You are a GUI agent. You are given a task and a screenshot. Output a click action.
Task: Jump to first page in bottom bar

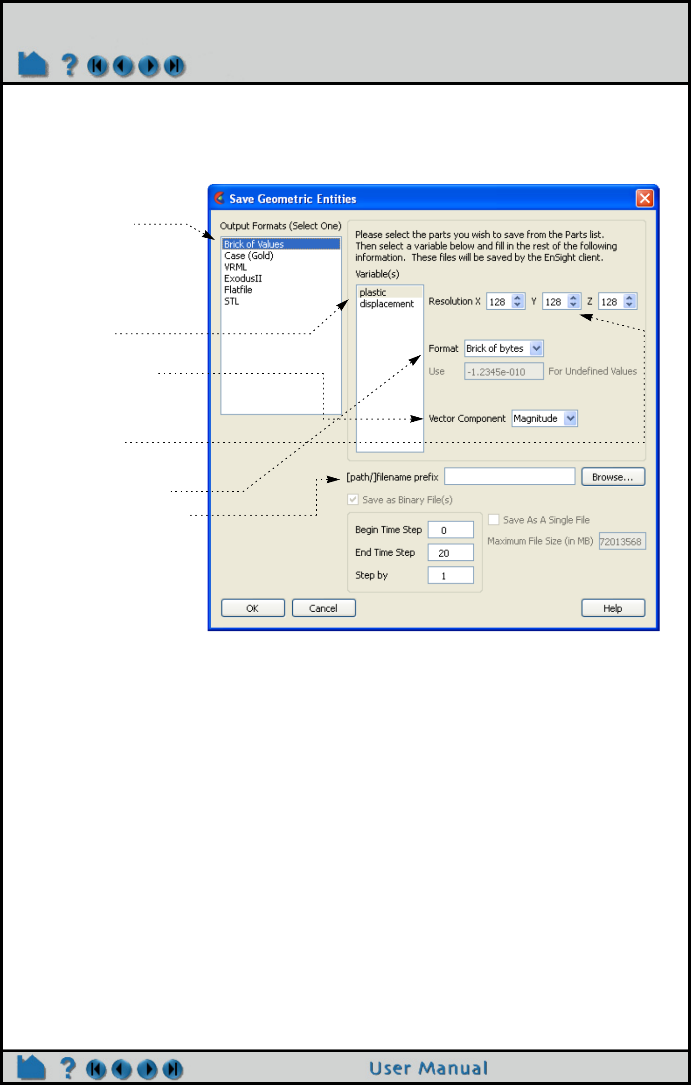96,1070
